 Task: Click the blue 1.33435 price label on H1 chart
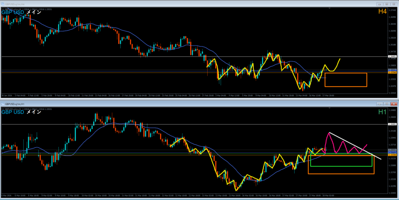click(x=392, y=152)
